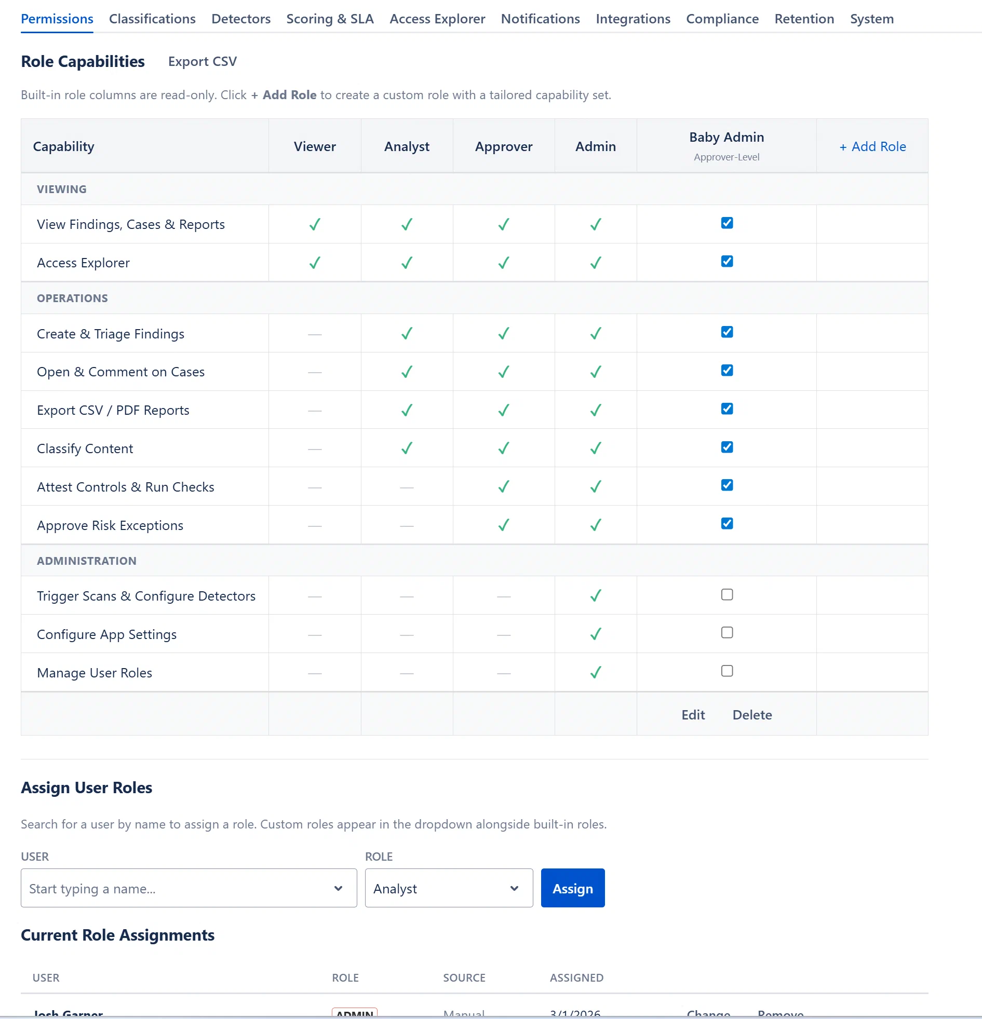Click the Analyst check for Classify Content

pos(407,448)
